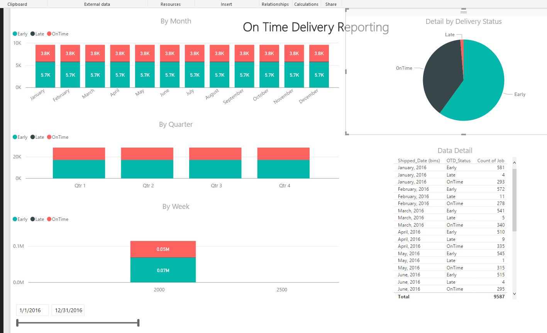Image resolution: width=547 pixels, height=333 pixels.
Task: Click the end date field showing 12/31/2016
Action: (68, 310)
